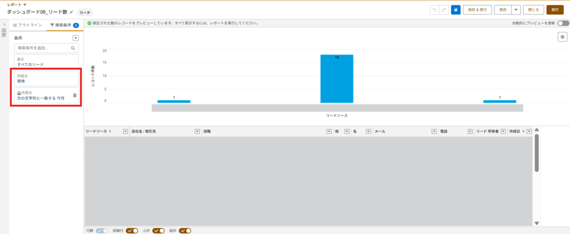Switch to the アウトライン tab
The image size is (570, 234).
click(27, 25)
